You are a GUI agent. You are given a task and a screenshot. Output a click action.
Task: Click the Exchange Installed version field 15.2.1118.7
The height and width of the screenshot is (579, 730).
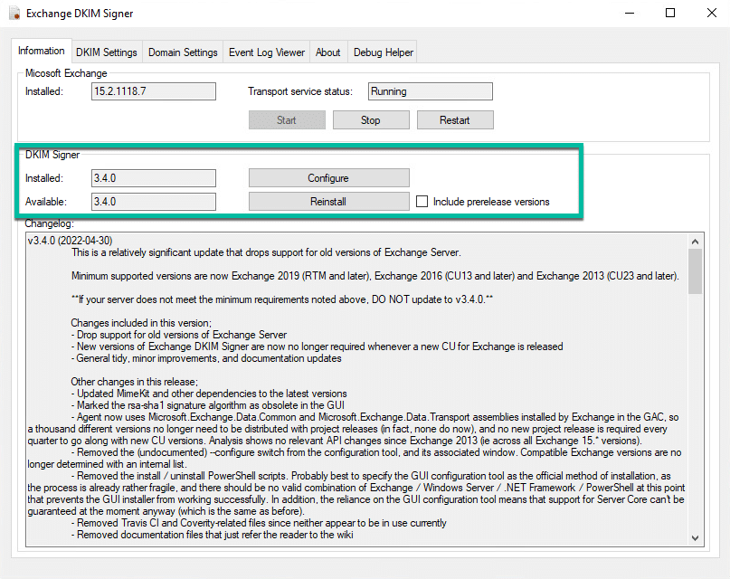coord(154,91)
